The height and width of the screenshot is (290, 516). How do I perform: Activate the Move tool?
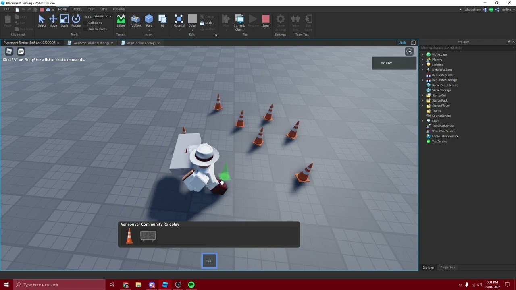click(x=53, y=21)
